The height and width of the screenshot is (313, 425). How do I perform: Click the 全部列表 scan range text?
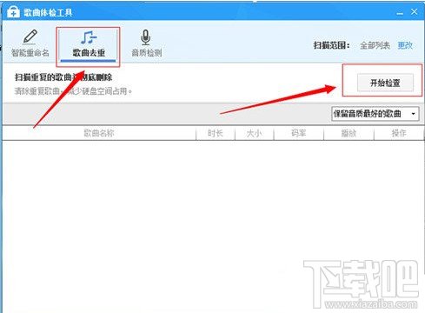coord(375,45)
